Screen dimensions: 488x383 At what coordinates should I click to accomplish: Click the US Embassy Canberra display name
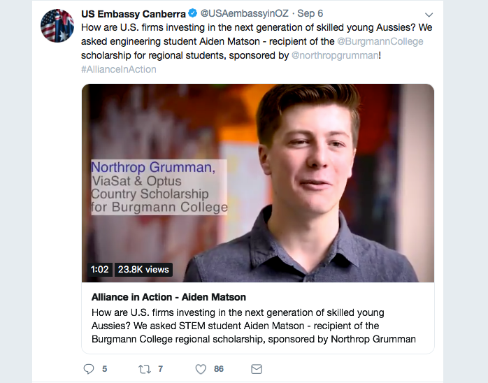[134, 14]
